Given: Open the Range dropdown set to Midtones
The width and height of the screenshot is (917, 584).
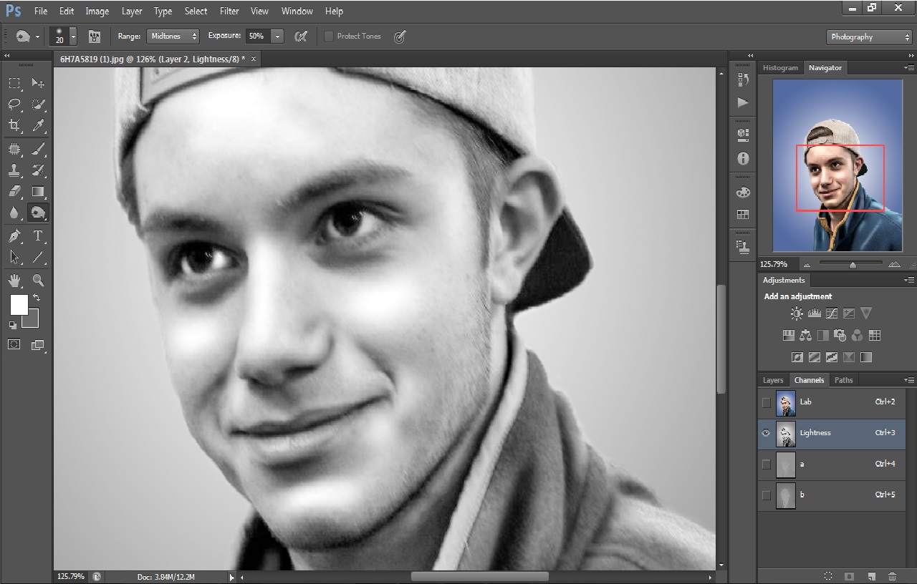Looking at the screenshot, I should point(173,36).
